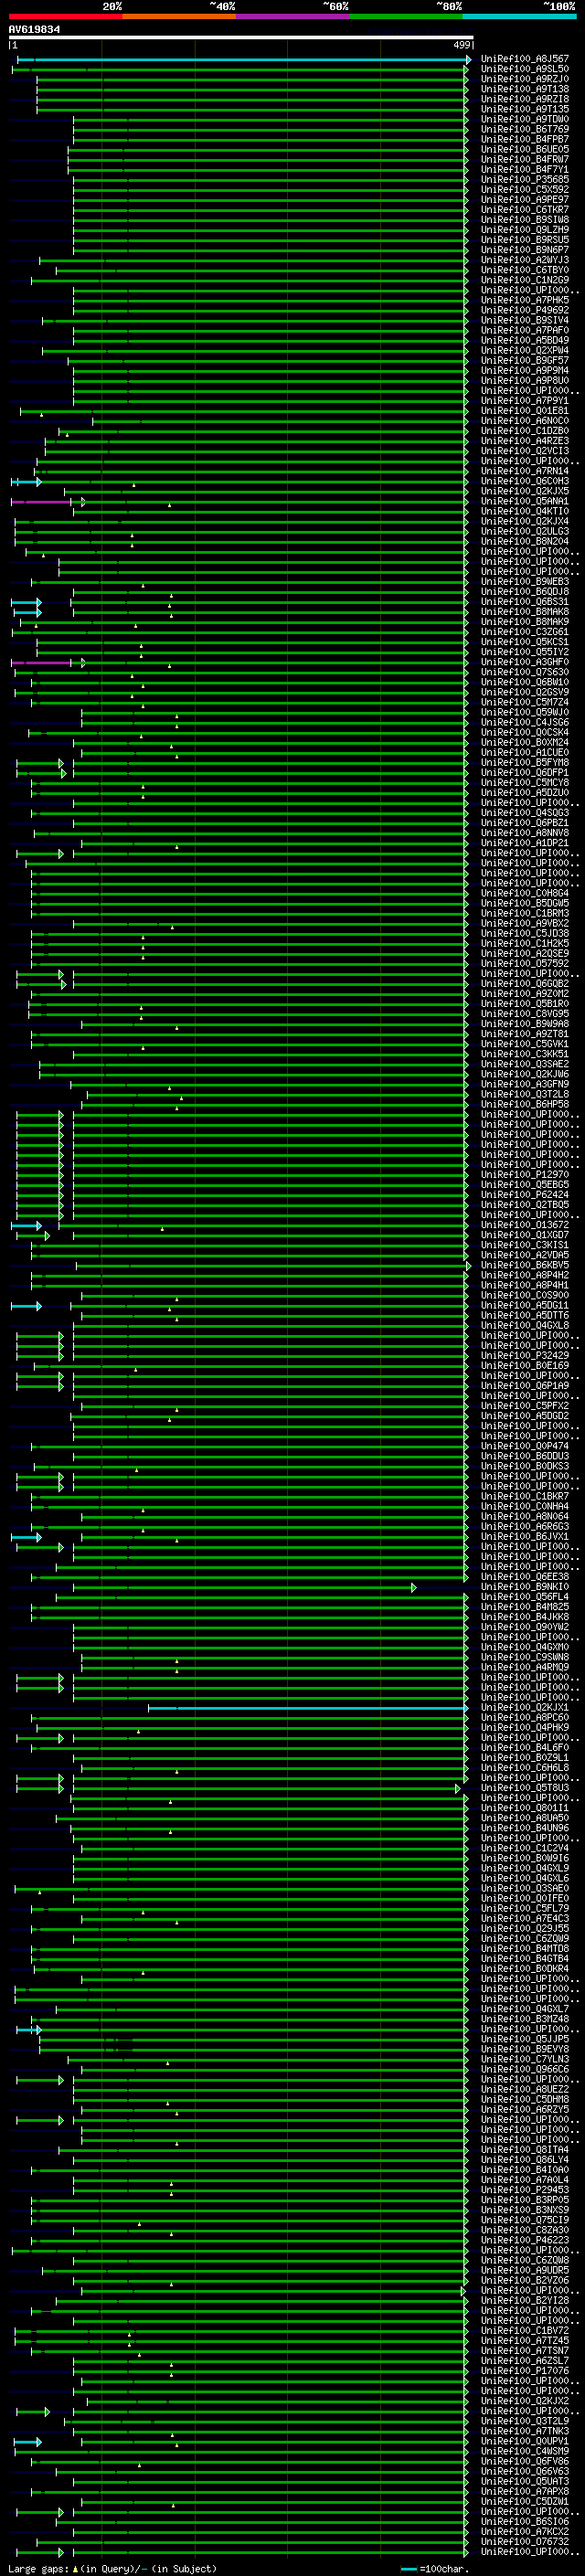The image size is (585, 2576).
Task: Select the UniRef100_A8P4H2 label
Action: (525, 1275)
